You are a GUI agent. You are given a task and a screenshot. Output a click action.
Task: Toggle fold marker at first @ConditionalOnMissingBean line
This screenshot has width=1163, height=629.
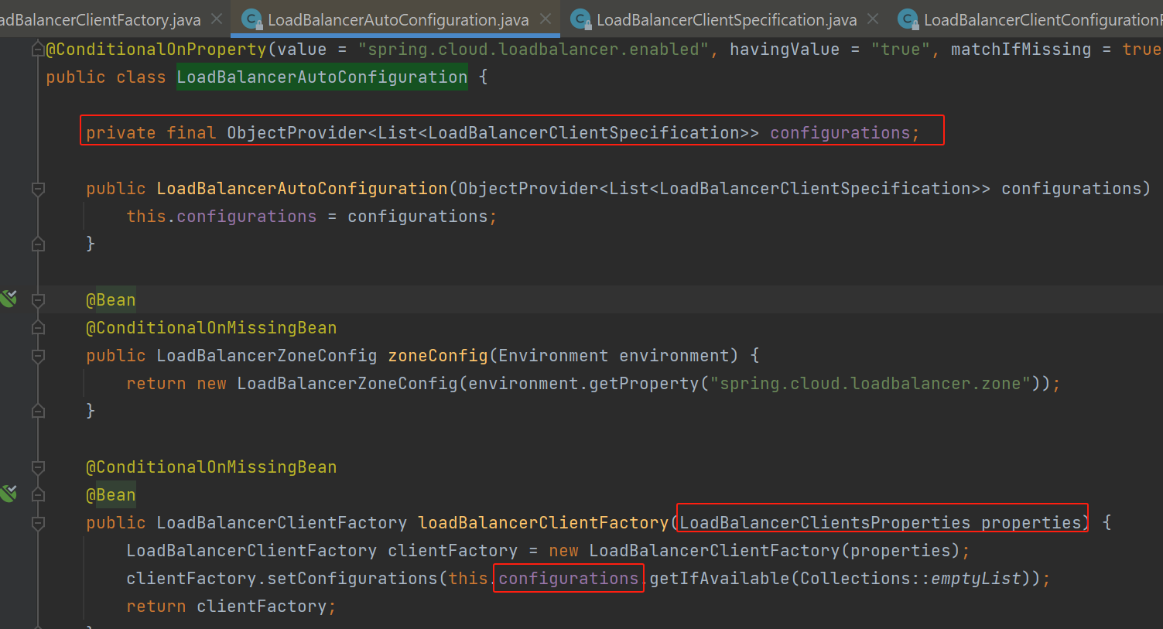point(38,327)
